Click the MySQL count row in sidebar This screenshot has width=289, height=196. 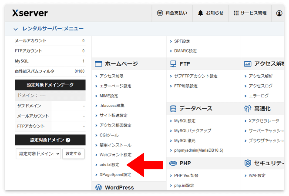click(x=50, y=61)
